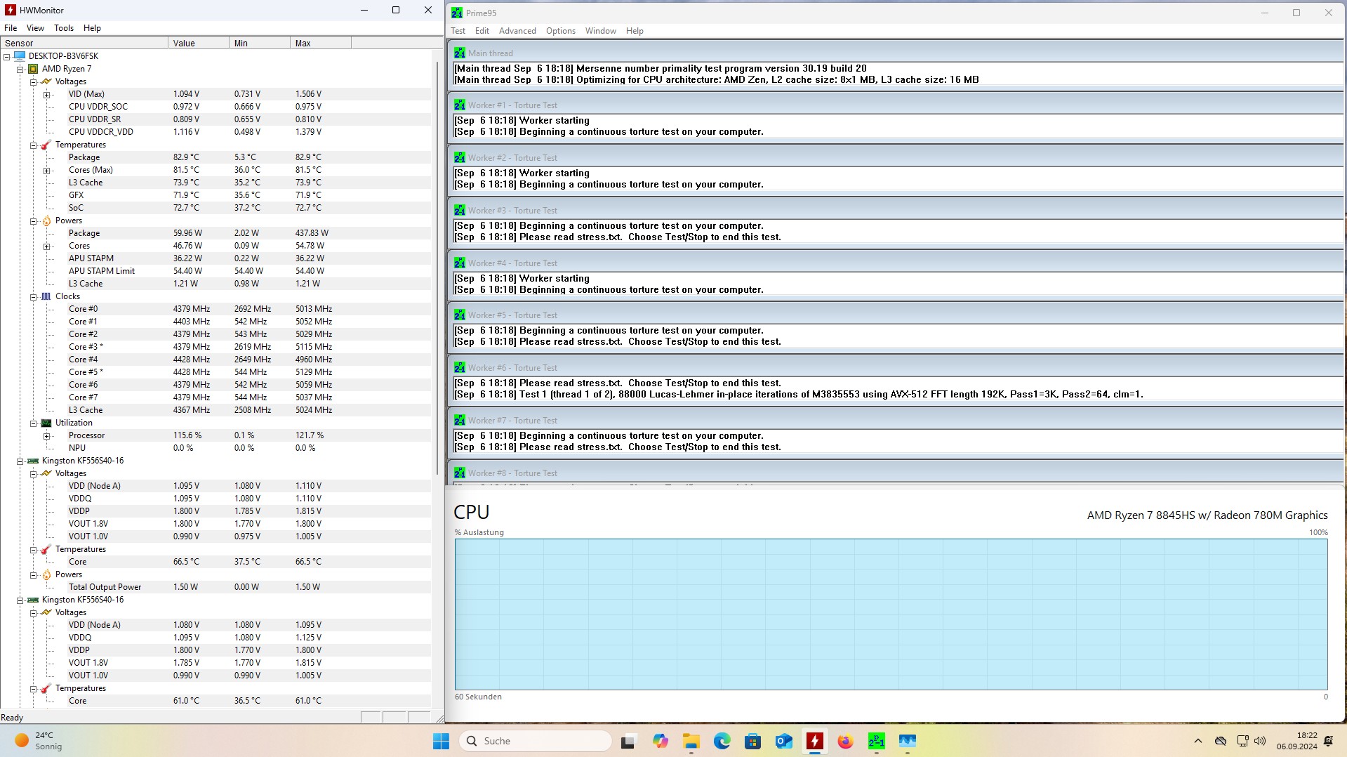
Task: Click the Worker #3 Torture Test icon
Action: pyautogui.click(x=459, y=210)
